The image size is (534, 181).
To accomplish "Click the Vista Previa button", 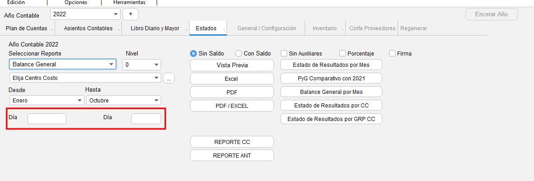I will (x=232, y=65).
